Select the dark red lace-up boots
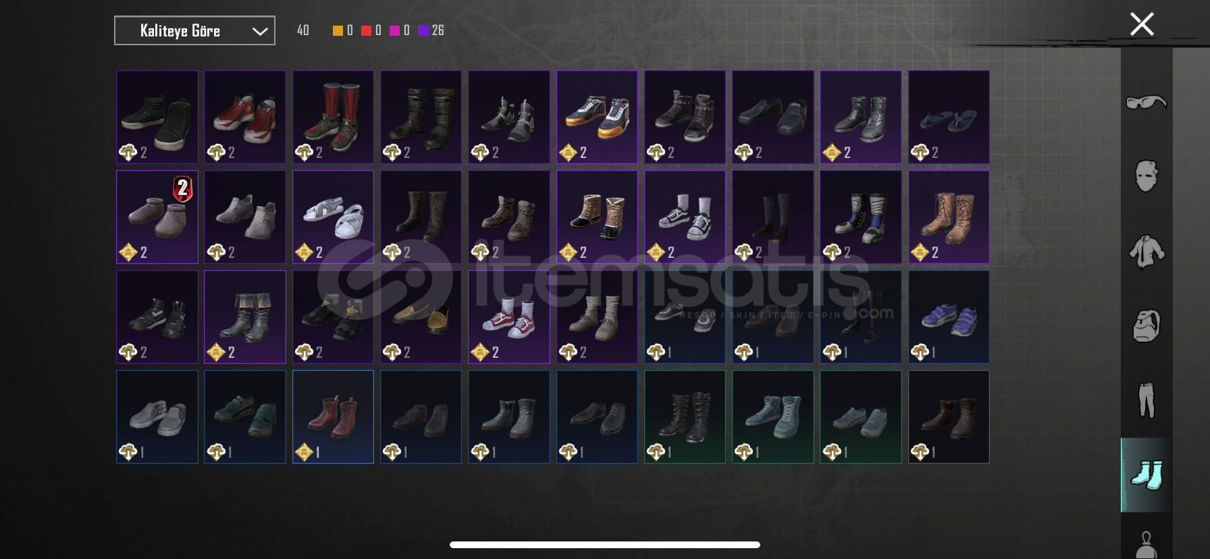Screen dimensions: 1210x559 [333, 417]
